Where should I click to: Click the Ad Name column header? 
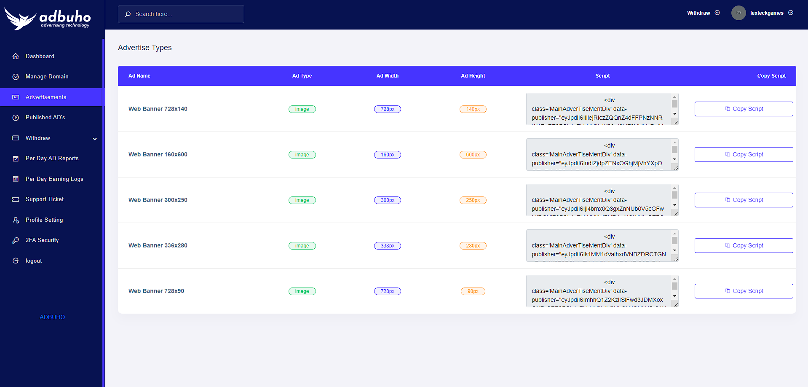pyautogui.click(x=139, y=76)
